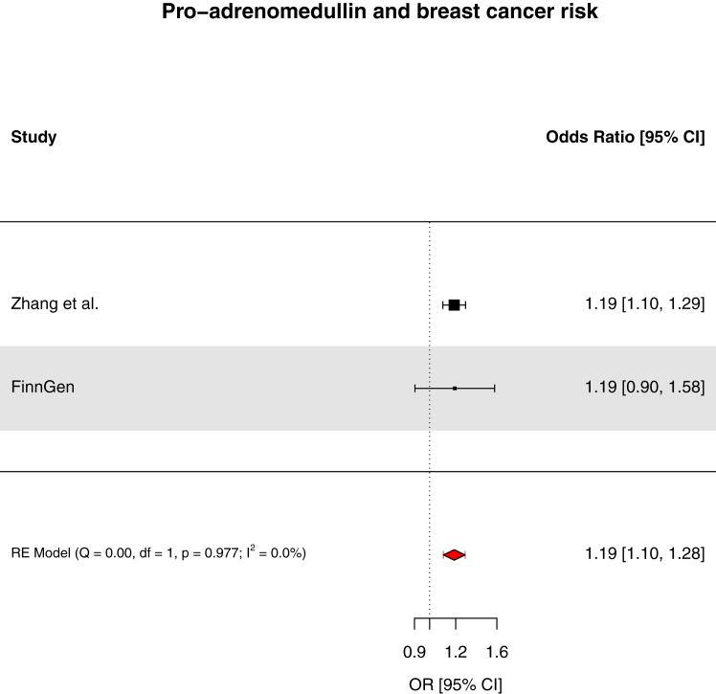The height and width of the screenshot is (694, 716).
Task: Click the left whisker end of FinnGen interval
Action: (414, 388)
